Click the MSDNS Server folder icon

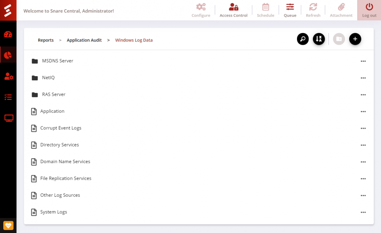(x=35, y=61)
